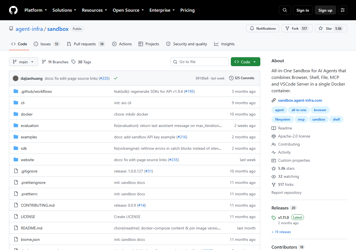Image resolution: width=356 pixels, height=250 pixels.
Task: Open the 125 Commits history link
Action: click(242, 78)
